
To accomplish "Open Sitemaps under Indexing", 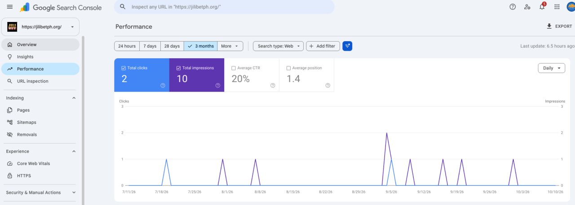I will pyautogui.click(x=40, y=122).
